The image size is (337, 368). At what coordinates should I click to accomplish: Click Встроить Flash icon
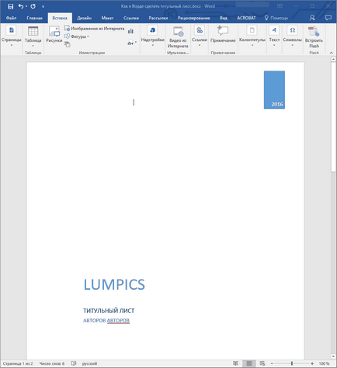pyautogui.click(x=314, y=37)
